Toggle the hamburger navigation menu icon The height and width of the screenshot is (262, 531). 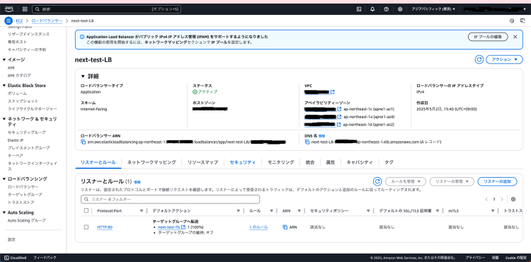pyautogui.click(x=8, y=21)
